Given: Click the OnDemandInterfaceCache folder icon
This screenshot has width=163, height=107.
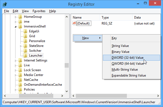Looking at the screenshot, I should 20,85.
